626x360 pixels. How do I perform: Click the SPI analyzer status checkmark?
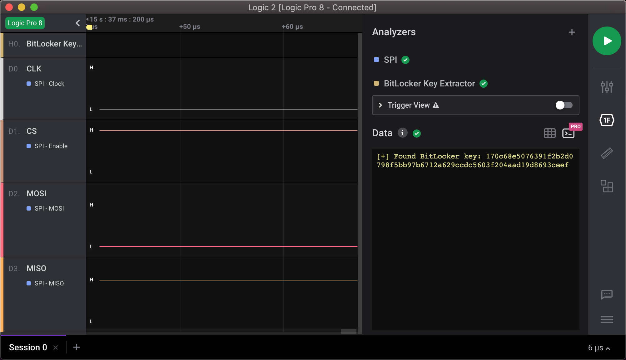[406, 60]
